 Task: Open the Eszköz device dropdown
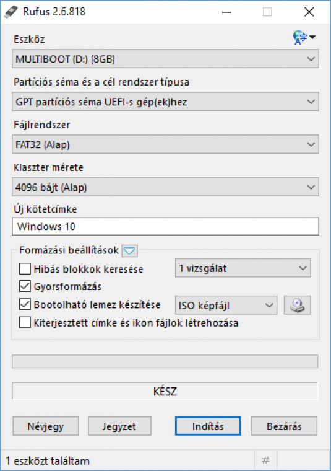(165, 59)
